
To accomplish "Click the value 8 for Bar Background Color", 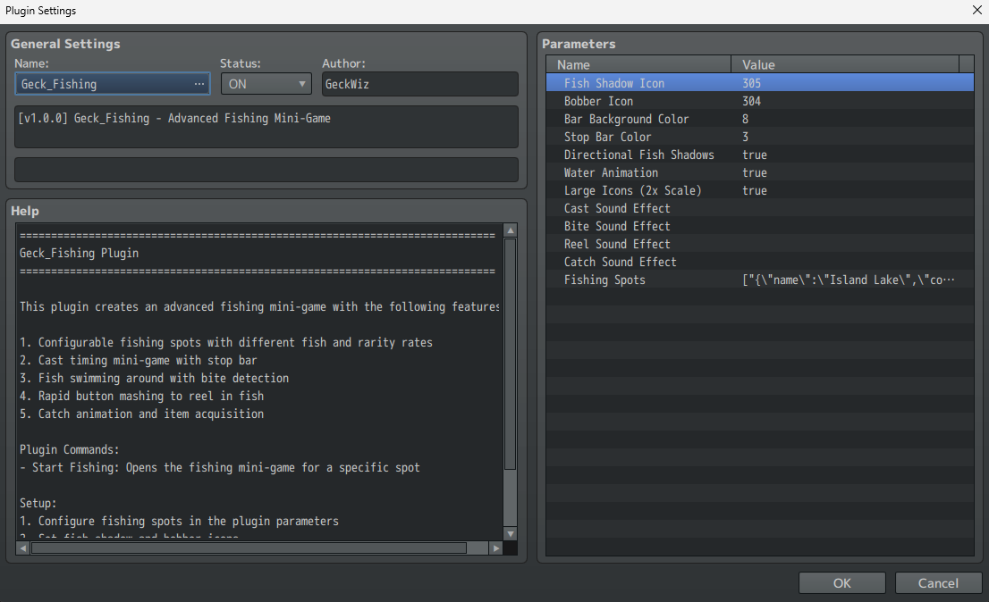I will [x=745, y=119].
